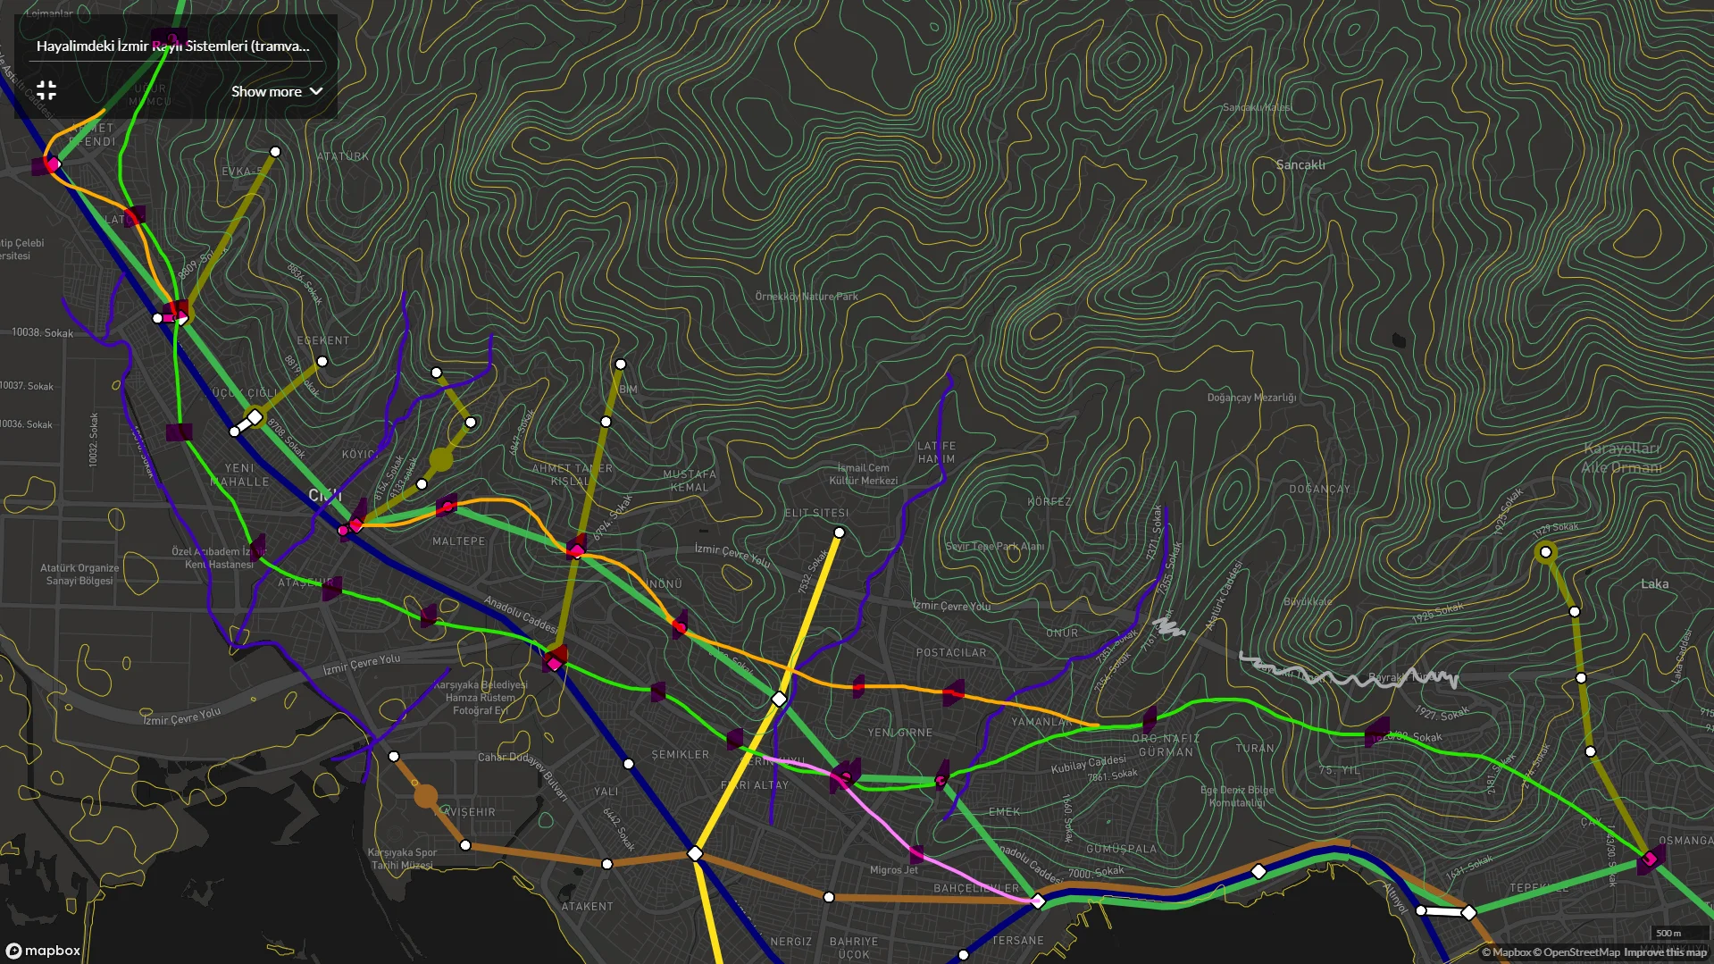Select the white station marker near EVKA-5

275,152
